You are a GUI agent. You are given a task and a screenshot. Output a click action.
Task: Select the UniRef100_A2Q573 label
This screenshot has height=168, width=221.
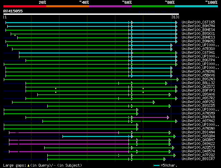pos(198,148)
